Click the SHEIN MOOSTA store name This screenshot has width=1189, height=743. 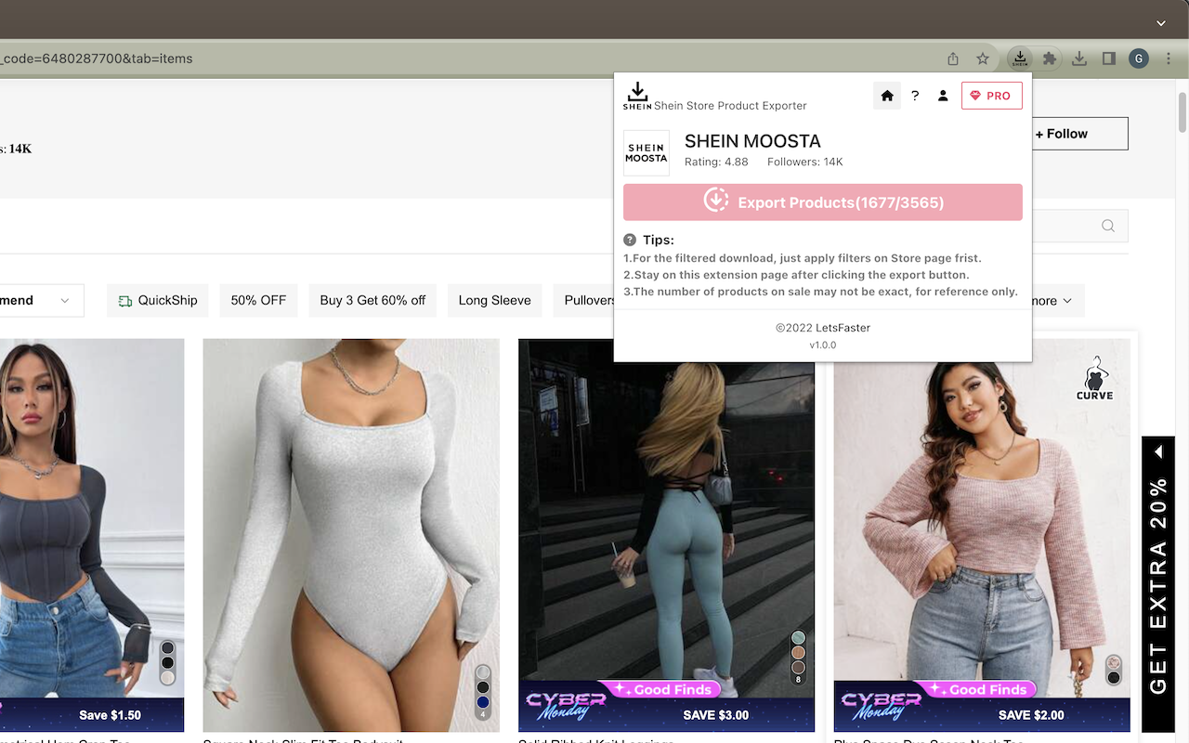(x=752, y=141)
